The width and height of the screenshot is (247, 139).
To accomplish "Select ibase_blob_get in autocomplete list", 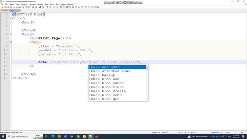I will point(117,99).
